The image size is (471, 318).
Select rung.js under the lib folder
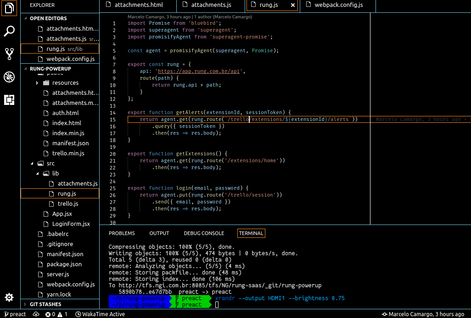(x=60, y=194)
